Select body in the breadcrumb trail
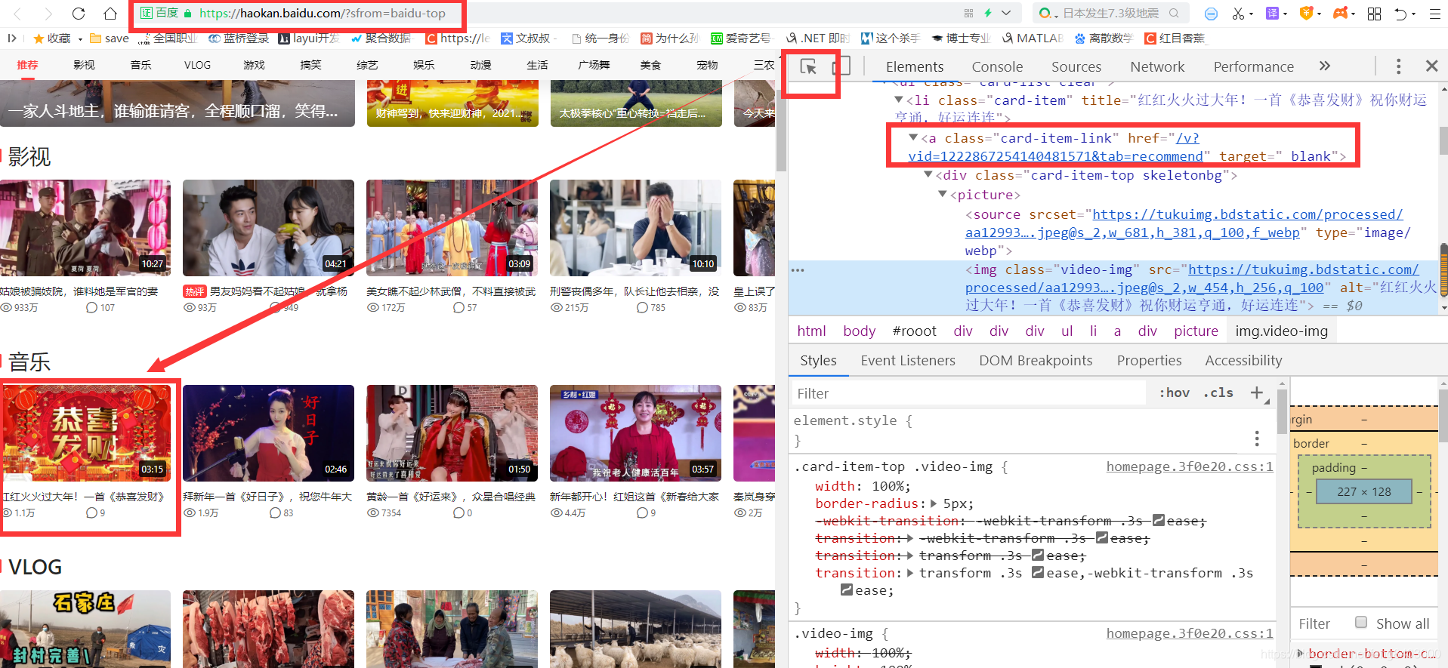The width and height of the screenshot is (1448, 668). coord(859,331)
